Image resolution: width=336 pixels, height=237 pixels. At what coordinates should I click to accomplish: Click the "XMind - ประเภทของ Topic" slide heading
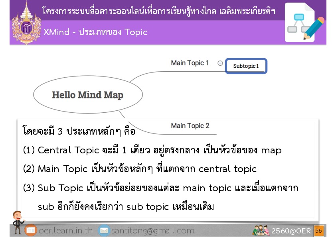(95, 32)
